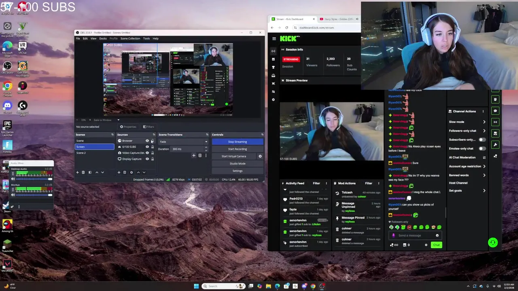Hide the Display Capture source
This screenshot has width=518, height=291.
[147, 159]
